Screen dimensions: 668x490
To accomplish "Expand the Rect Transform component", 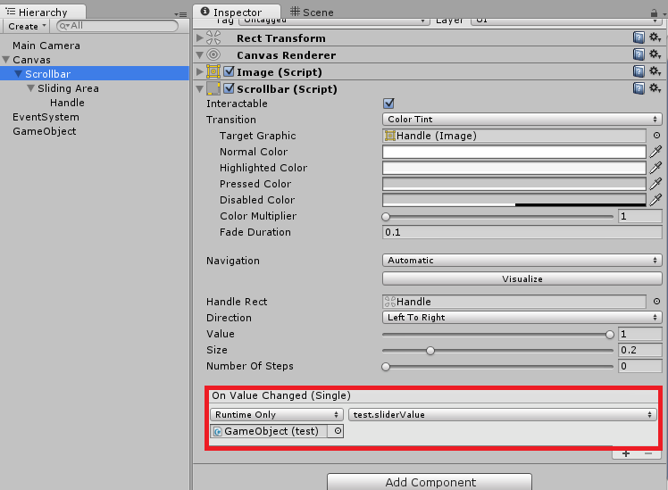I will coord(199,37).
